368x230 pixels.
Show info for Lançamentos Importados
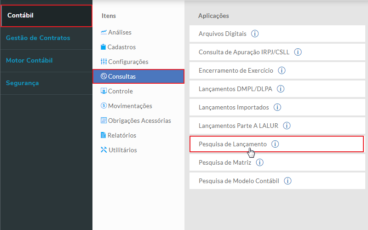(x=277, y=107)
